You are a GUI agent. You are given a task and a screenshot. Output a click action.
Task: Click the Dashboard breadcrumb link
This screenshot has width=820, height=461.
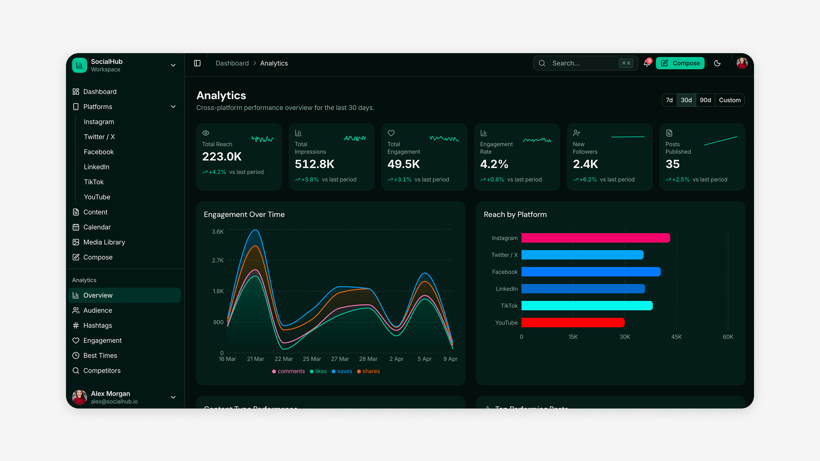tap(232, 63)
